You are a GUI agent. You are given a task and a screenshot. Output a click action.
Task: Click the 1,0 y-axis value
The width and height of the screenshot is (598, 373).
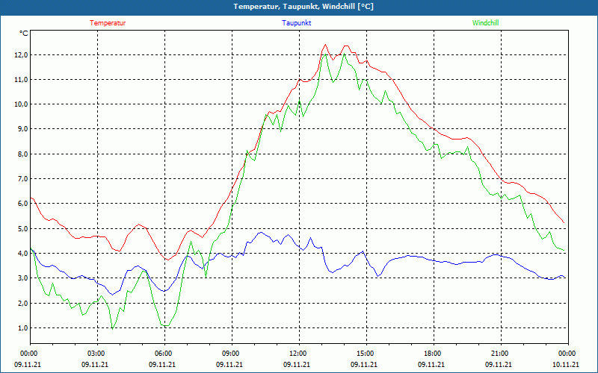pos(22,328)
